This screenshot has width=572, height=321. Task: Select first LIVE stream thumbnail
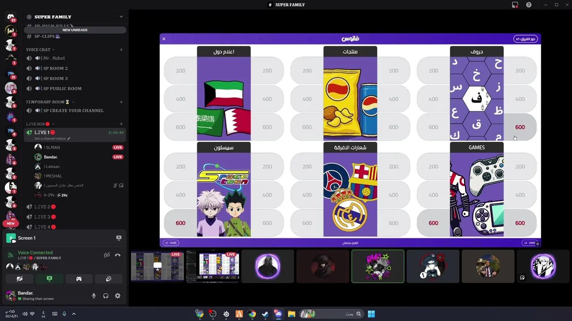click(157, 266)
